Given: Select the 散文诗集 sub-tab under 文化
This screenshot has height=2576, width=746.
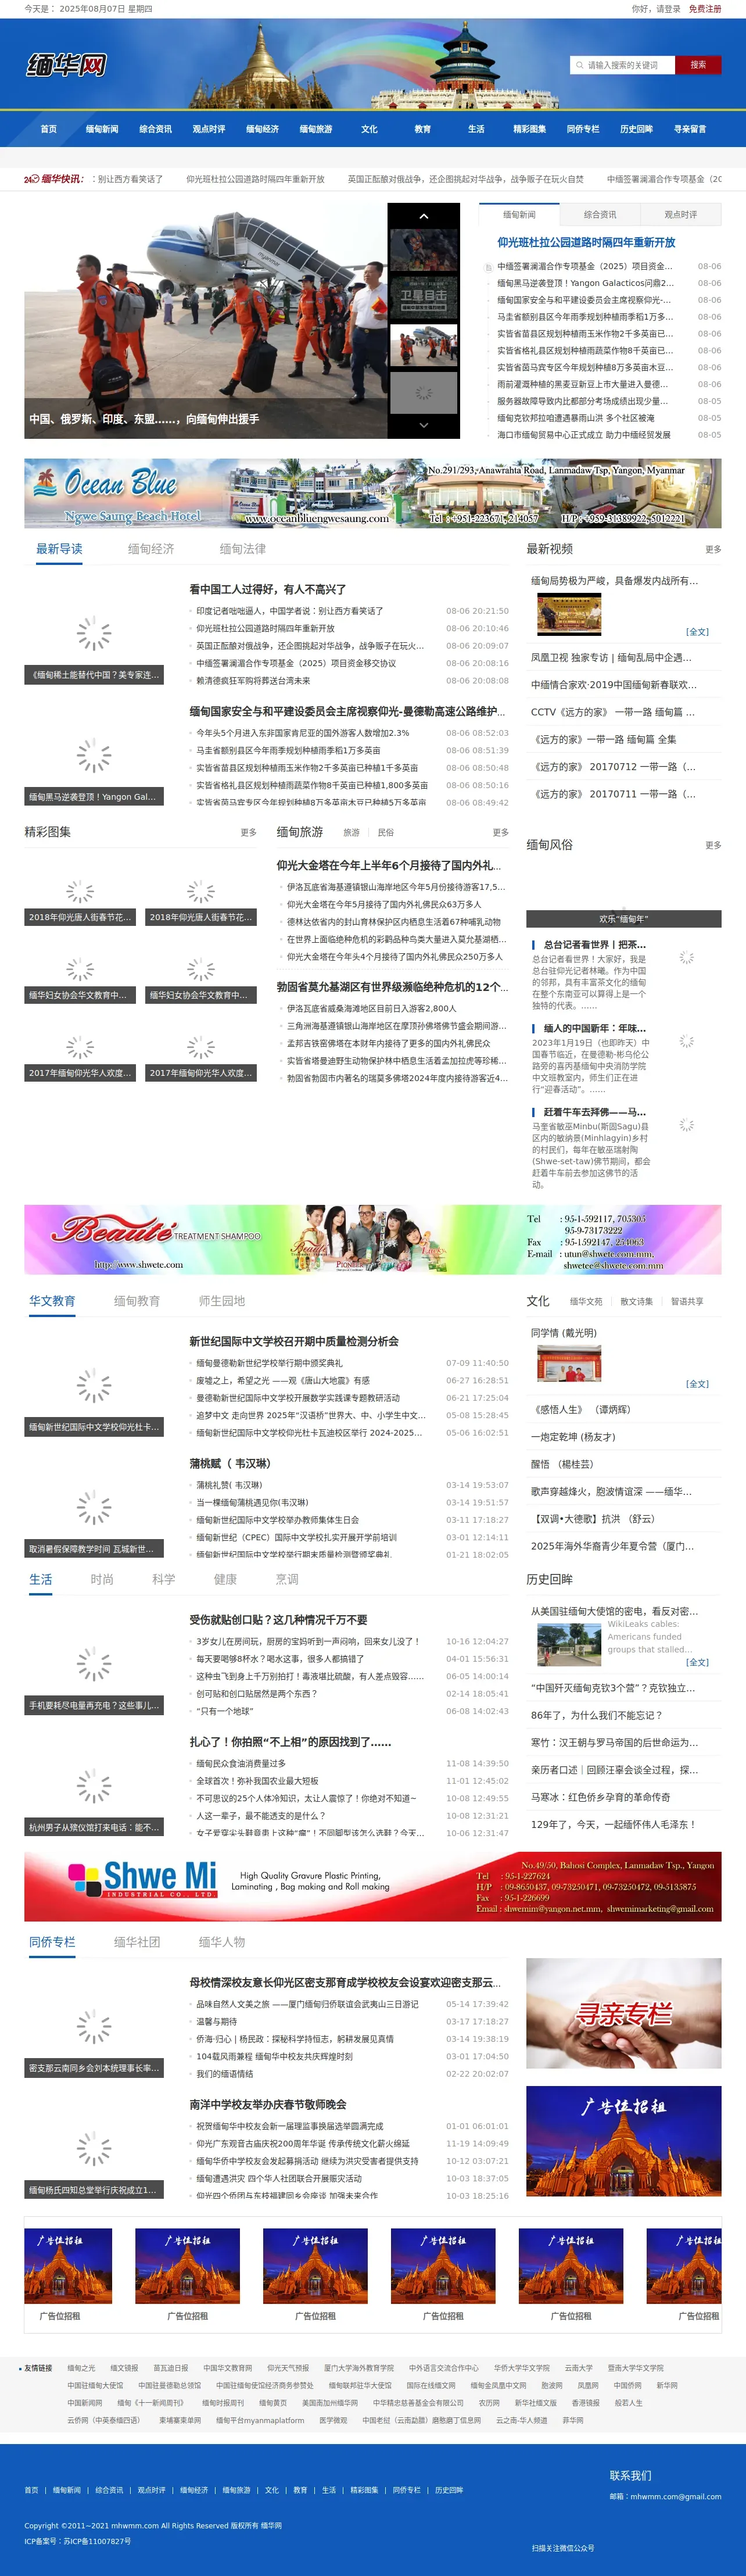Looking at the screenshot, I should point(636,1301).
